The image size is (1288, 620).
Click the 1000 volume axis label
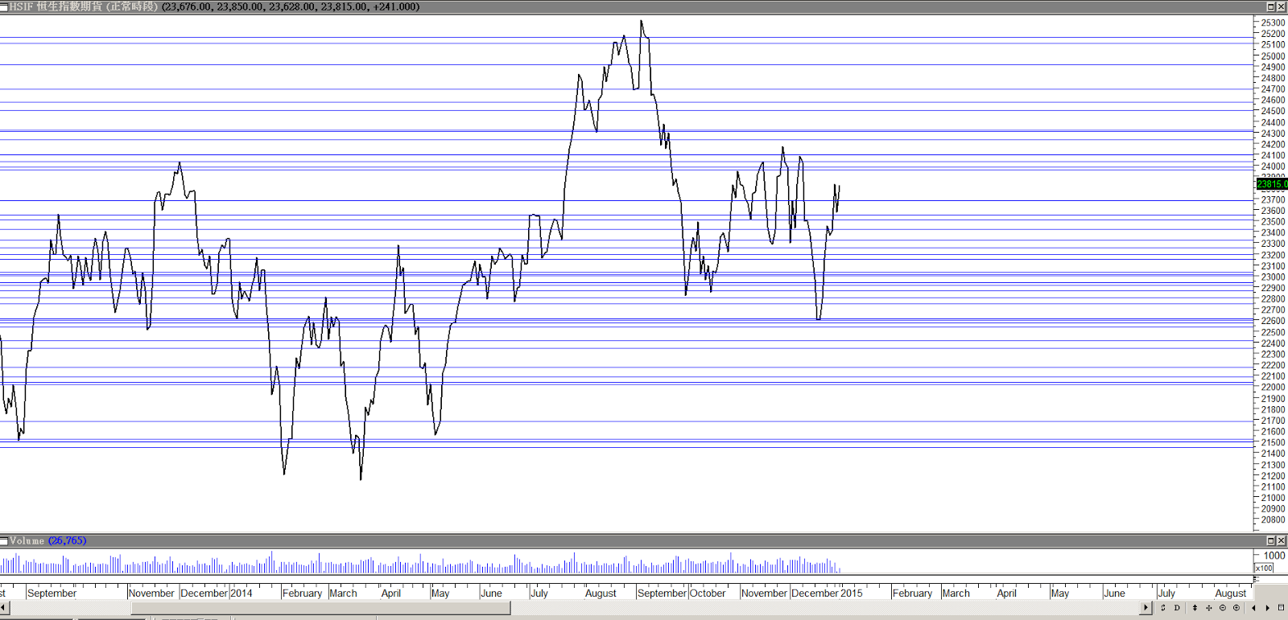(1274, 556)
